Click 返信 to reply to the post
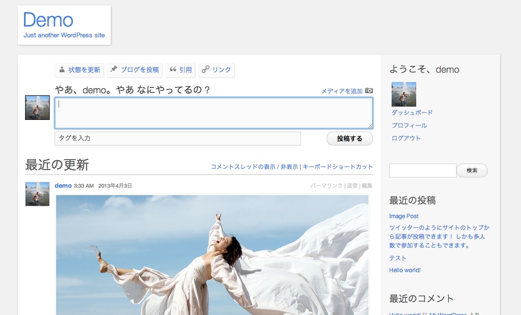The width and height of the screenshot is (521, 315). 352,186
